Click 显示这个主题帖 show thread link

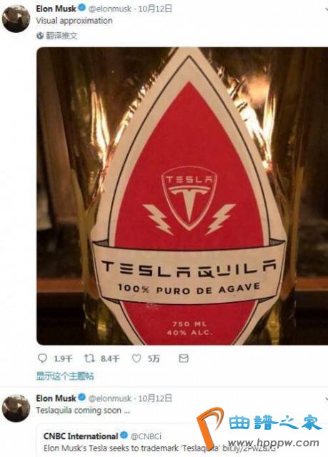[65, 376]
